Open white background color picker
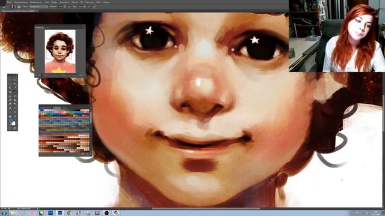This screenshot has height=216, width=385. (x=14, y=124)
